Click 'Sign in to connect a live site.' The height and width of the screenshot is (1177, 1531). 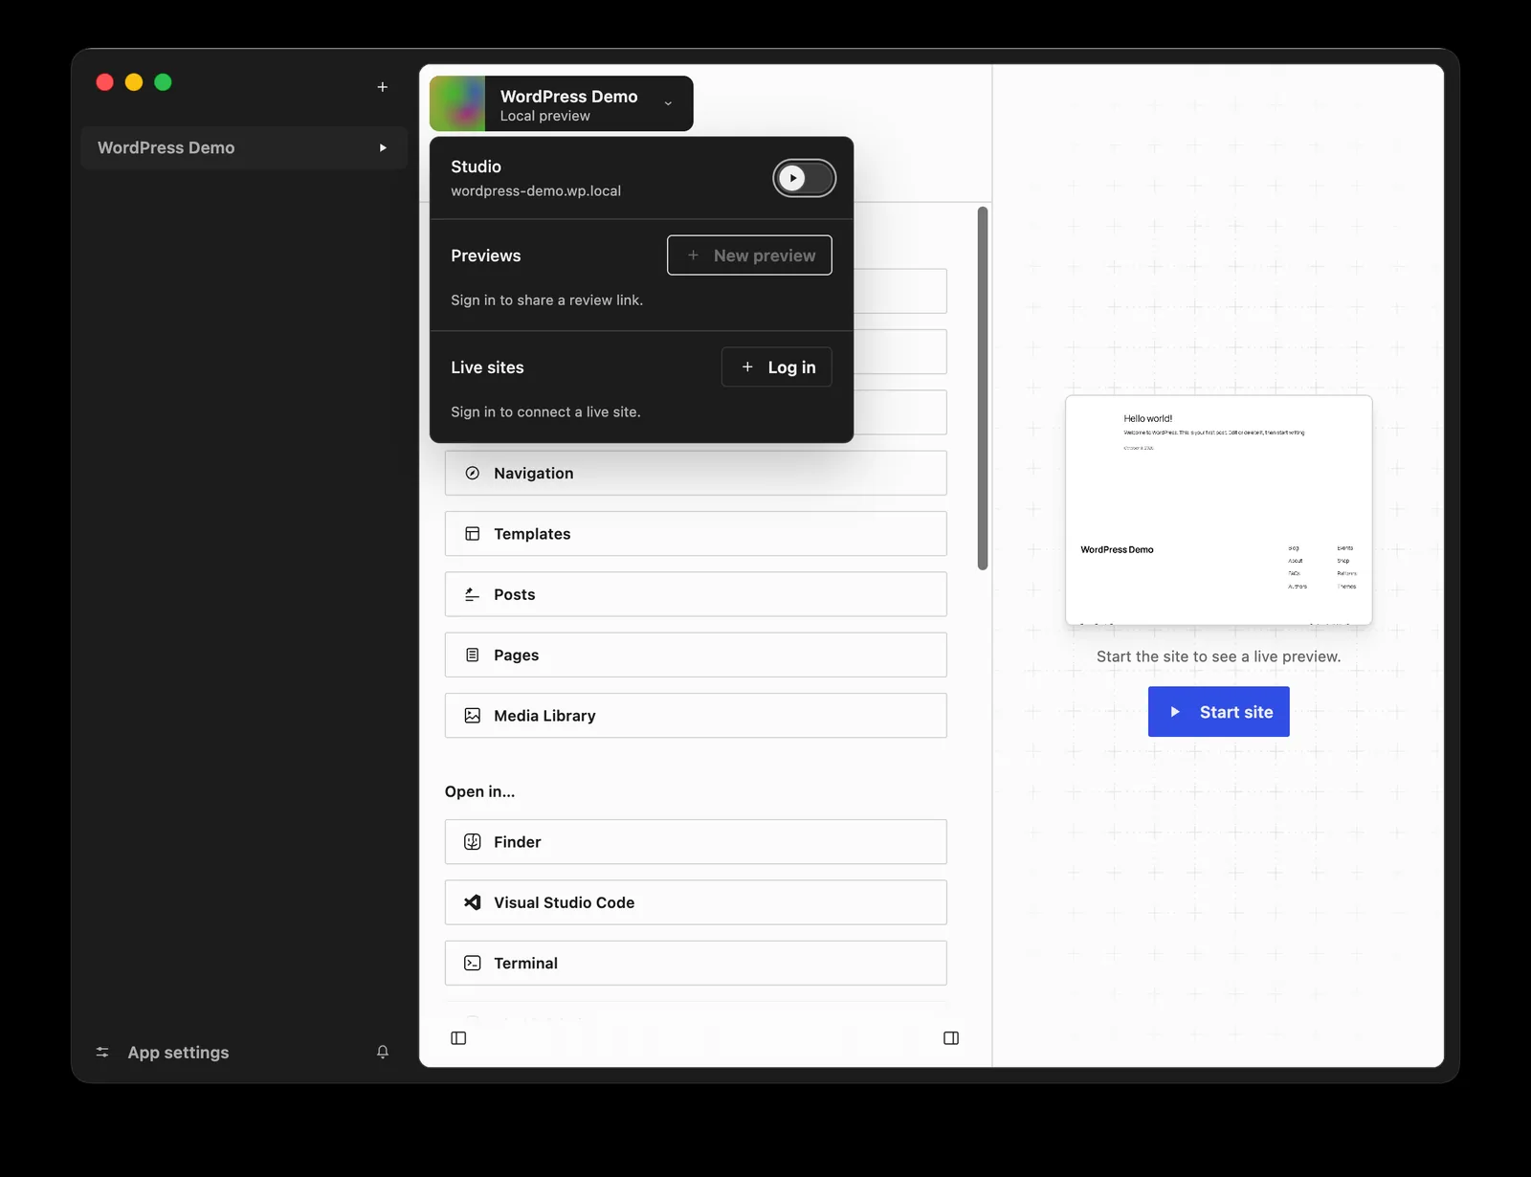coord(546,412)
